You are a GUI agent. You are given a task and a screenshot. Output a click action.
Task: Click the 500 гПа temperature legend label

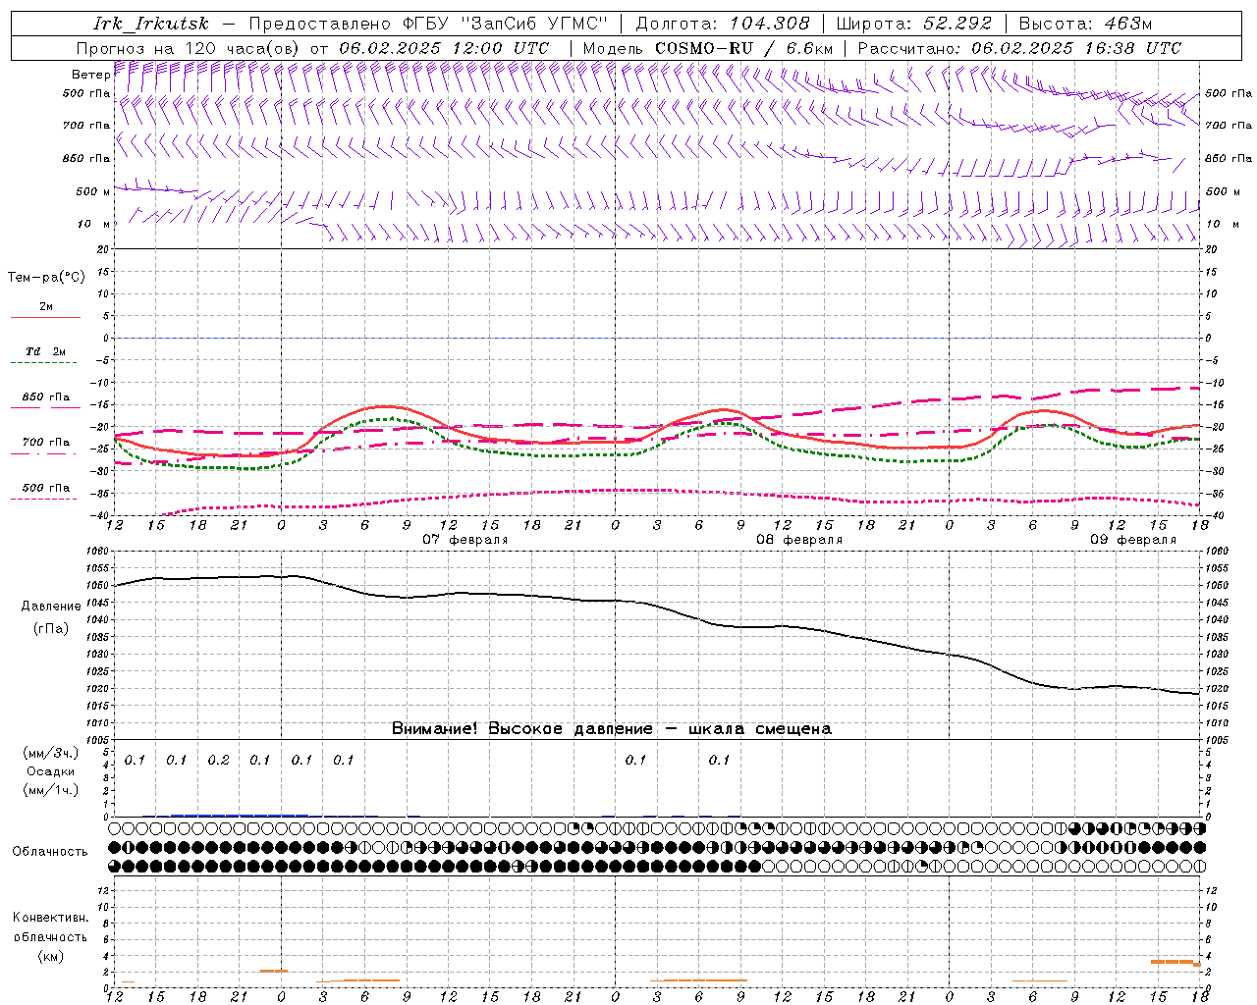pos(45,488)
